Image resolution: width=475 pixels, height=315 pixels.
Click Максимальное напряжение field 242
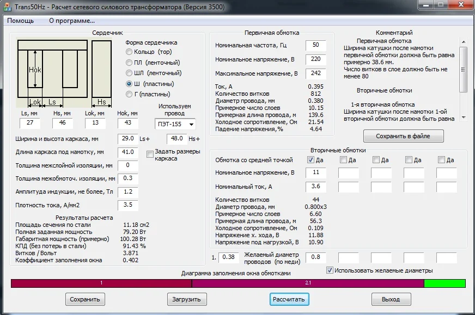(315, 73)
